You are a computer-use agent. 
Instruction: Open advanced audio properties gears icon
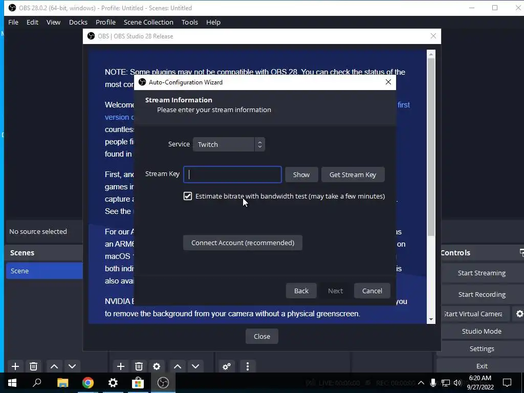click(227, 366)
